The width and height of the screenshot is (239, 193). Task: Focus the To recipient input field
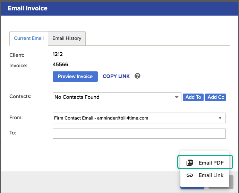[x=139, y=133]
